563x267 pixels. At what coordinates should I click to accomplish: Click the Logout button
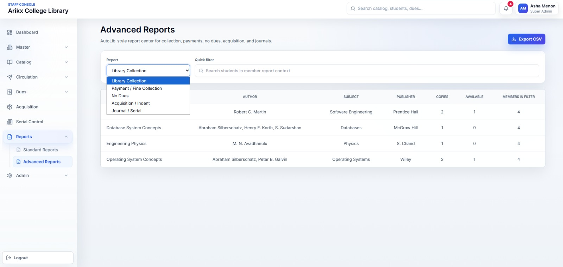point(38,258)
